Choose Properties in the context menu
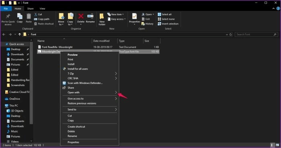Image resolution: width=281 pixels, height=148 pixels. click(x=73, y=142)
